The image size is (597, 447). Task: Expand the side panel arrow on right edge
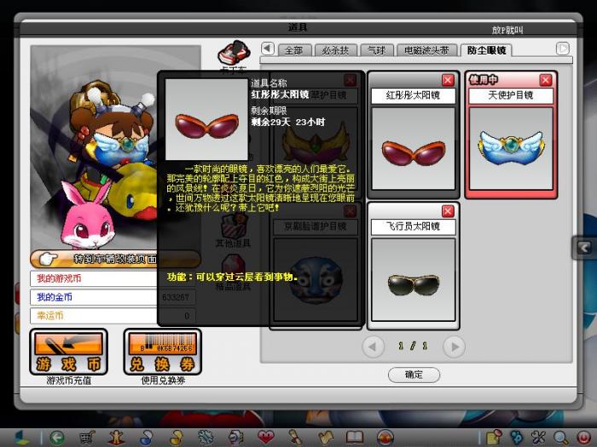point(584,248)
